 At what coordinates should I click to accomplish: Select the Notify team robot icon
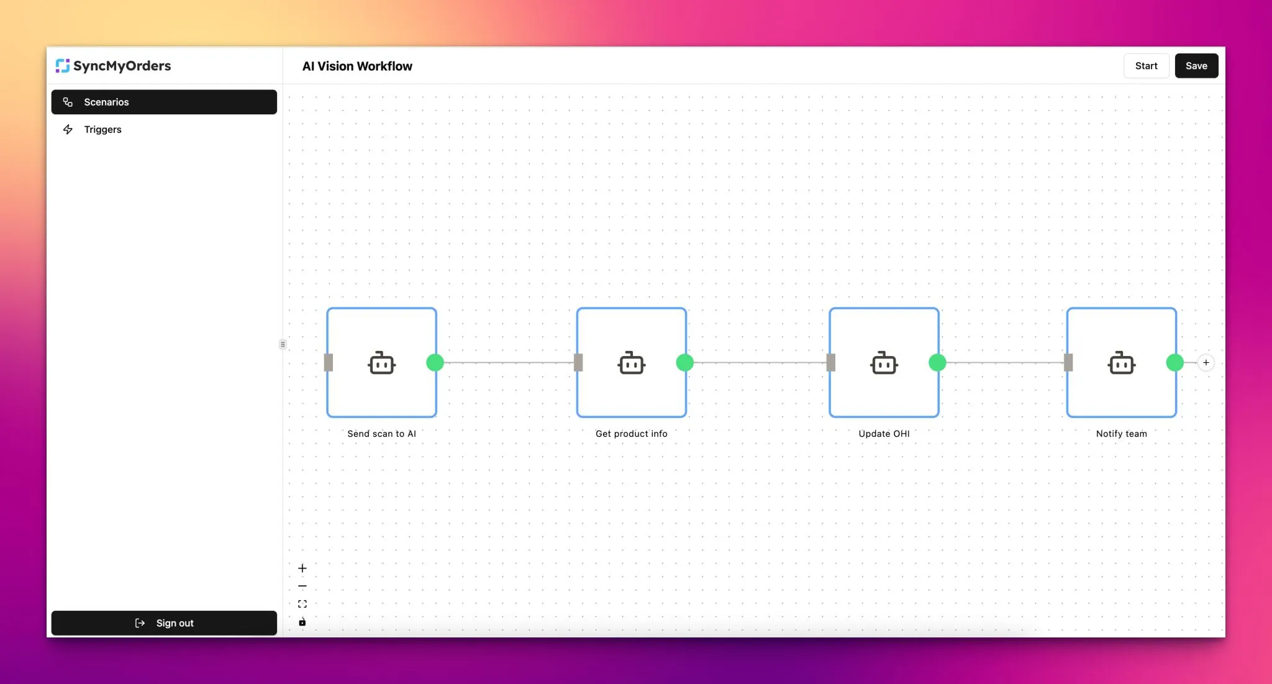[1120, 364]
